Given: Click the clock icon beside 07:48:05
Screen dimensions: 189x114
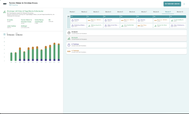Looking at the screenshot, I should pyautogui.click(x=69, y=33).
